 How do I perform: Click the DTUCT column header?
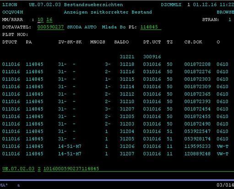click(x=10, y=42)
